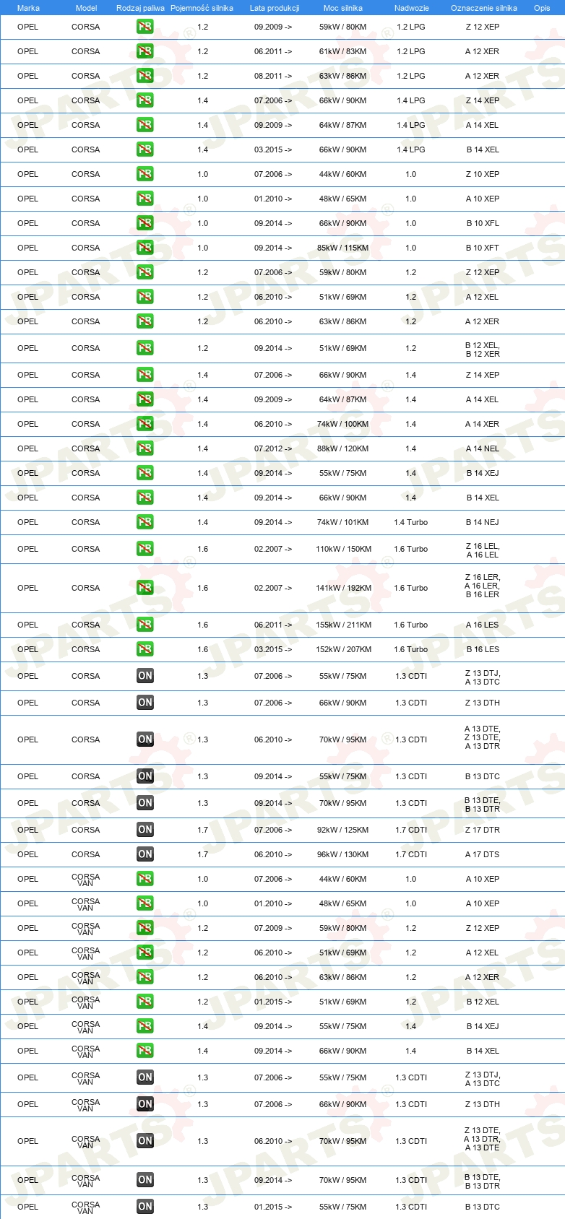Click the Nadwozie column header
The width and height of the screenshot is (565, 1219).
411,8
